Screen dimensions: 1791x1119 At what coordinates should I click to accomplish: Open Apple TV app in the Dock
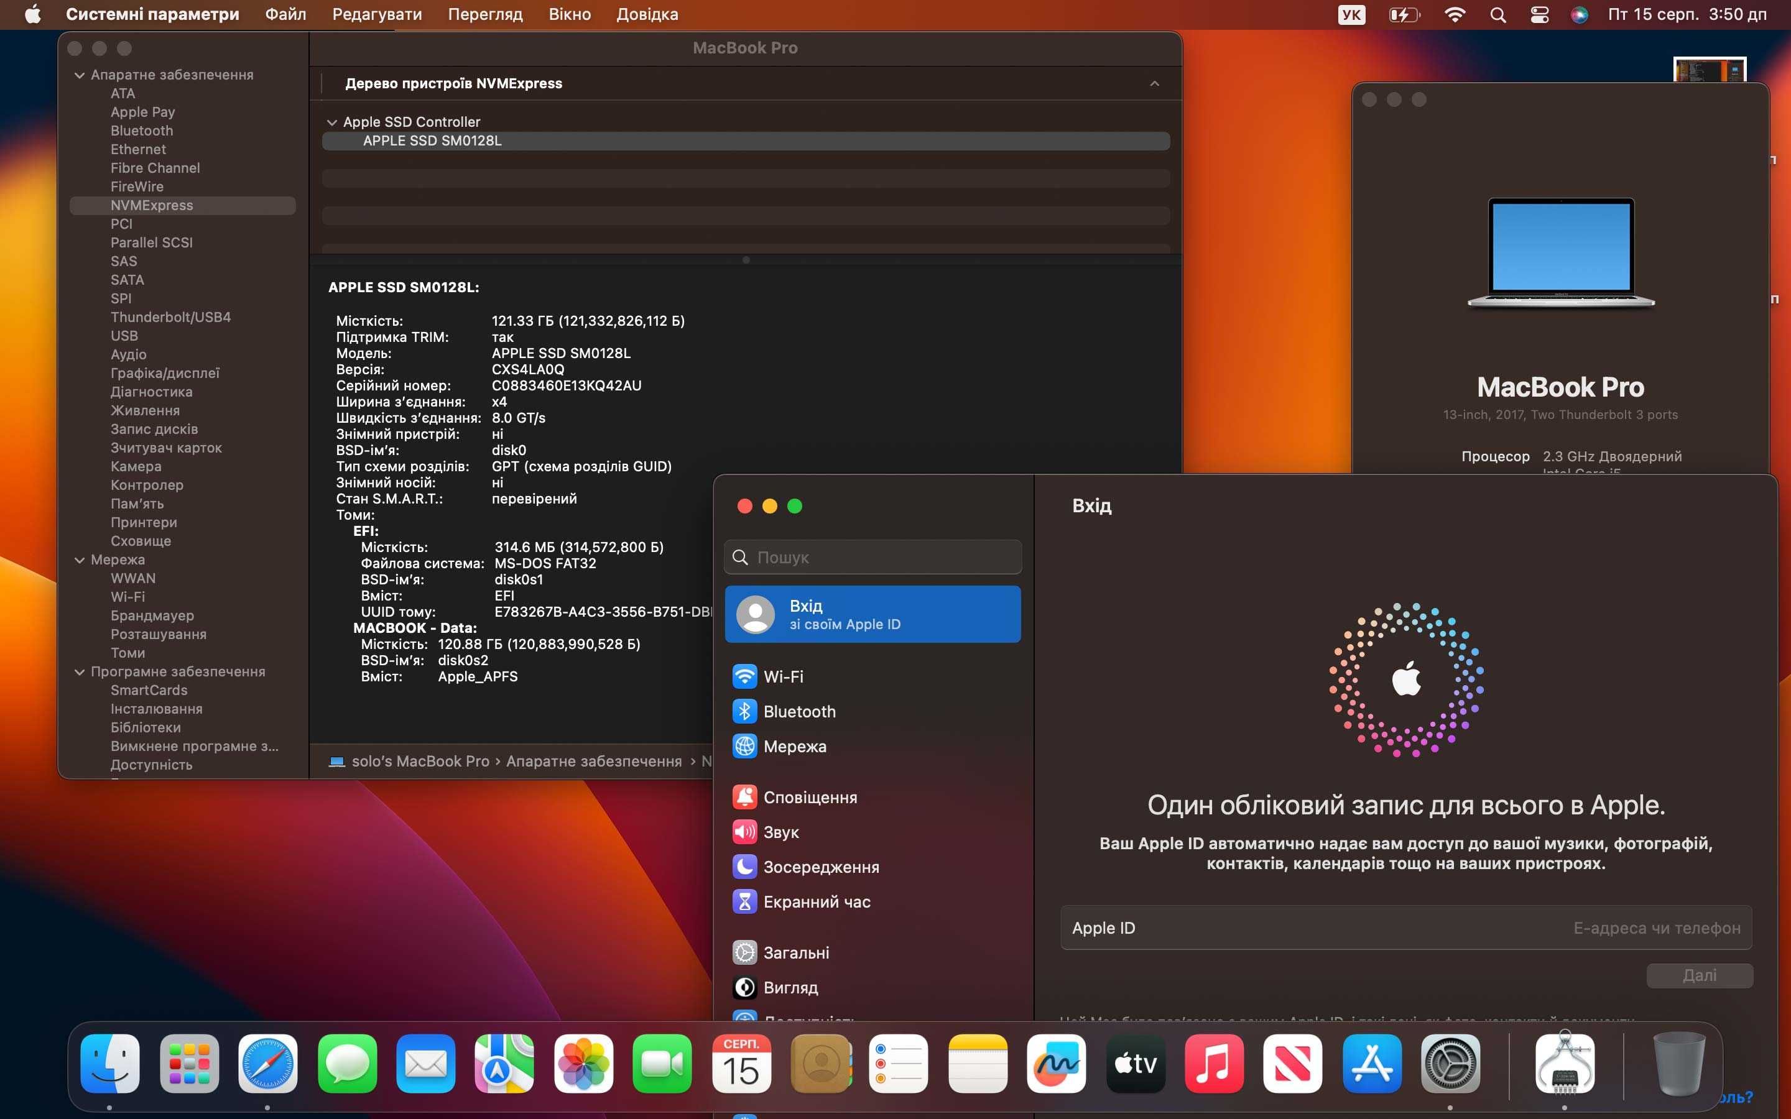[1136, 1064]
